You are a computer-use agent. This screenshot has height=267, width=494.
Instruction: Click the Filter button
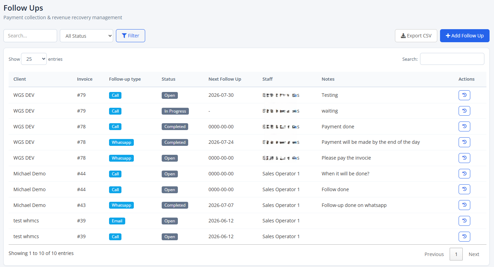(130, 36)
